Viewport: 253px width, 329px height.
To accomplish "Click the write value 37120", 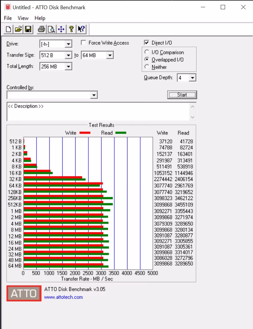I will pyautogui.click(x=165, y=141).
